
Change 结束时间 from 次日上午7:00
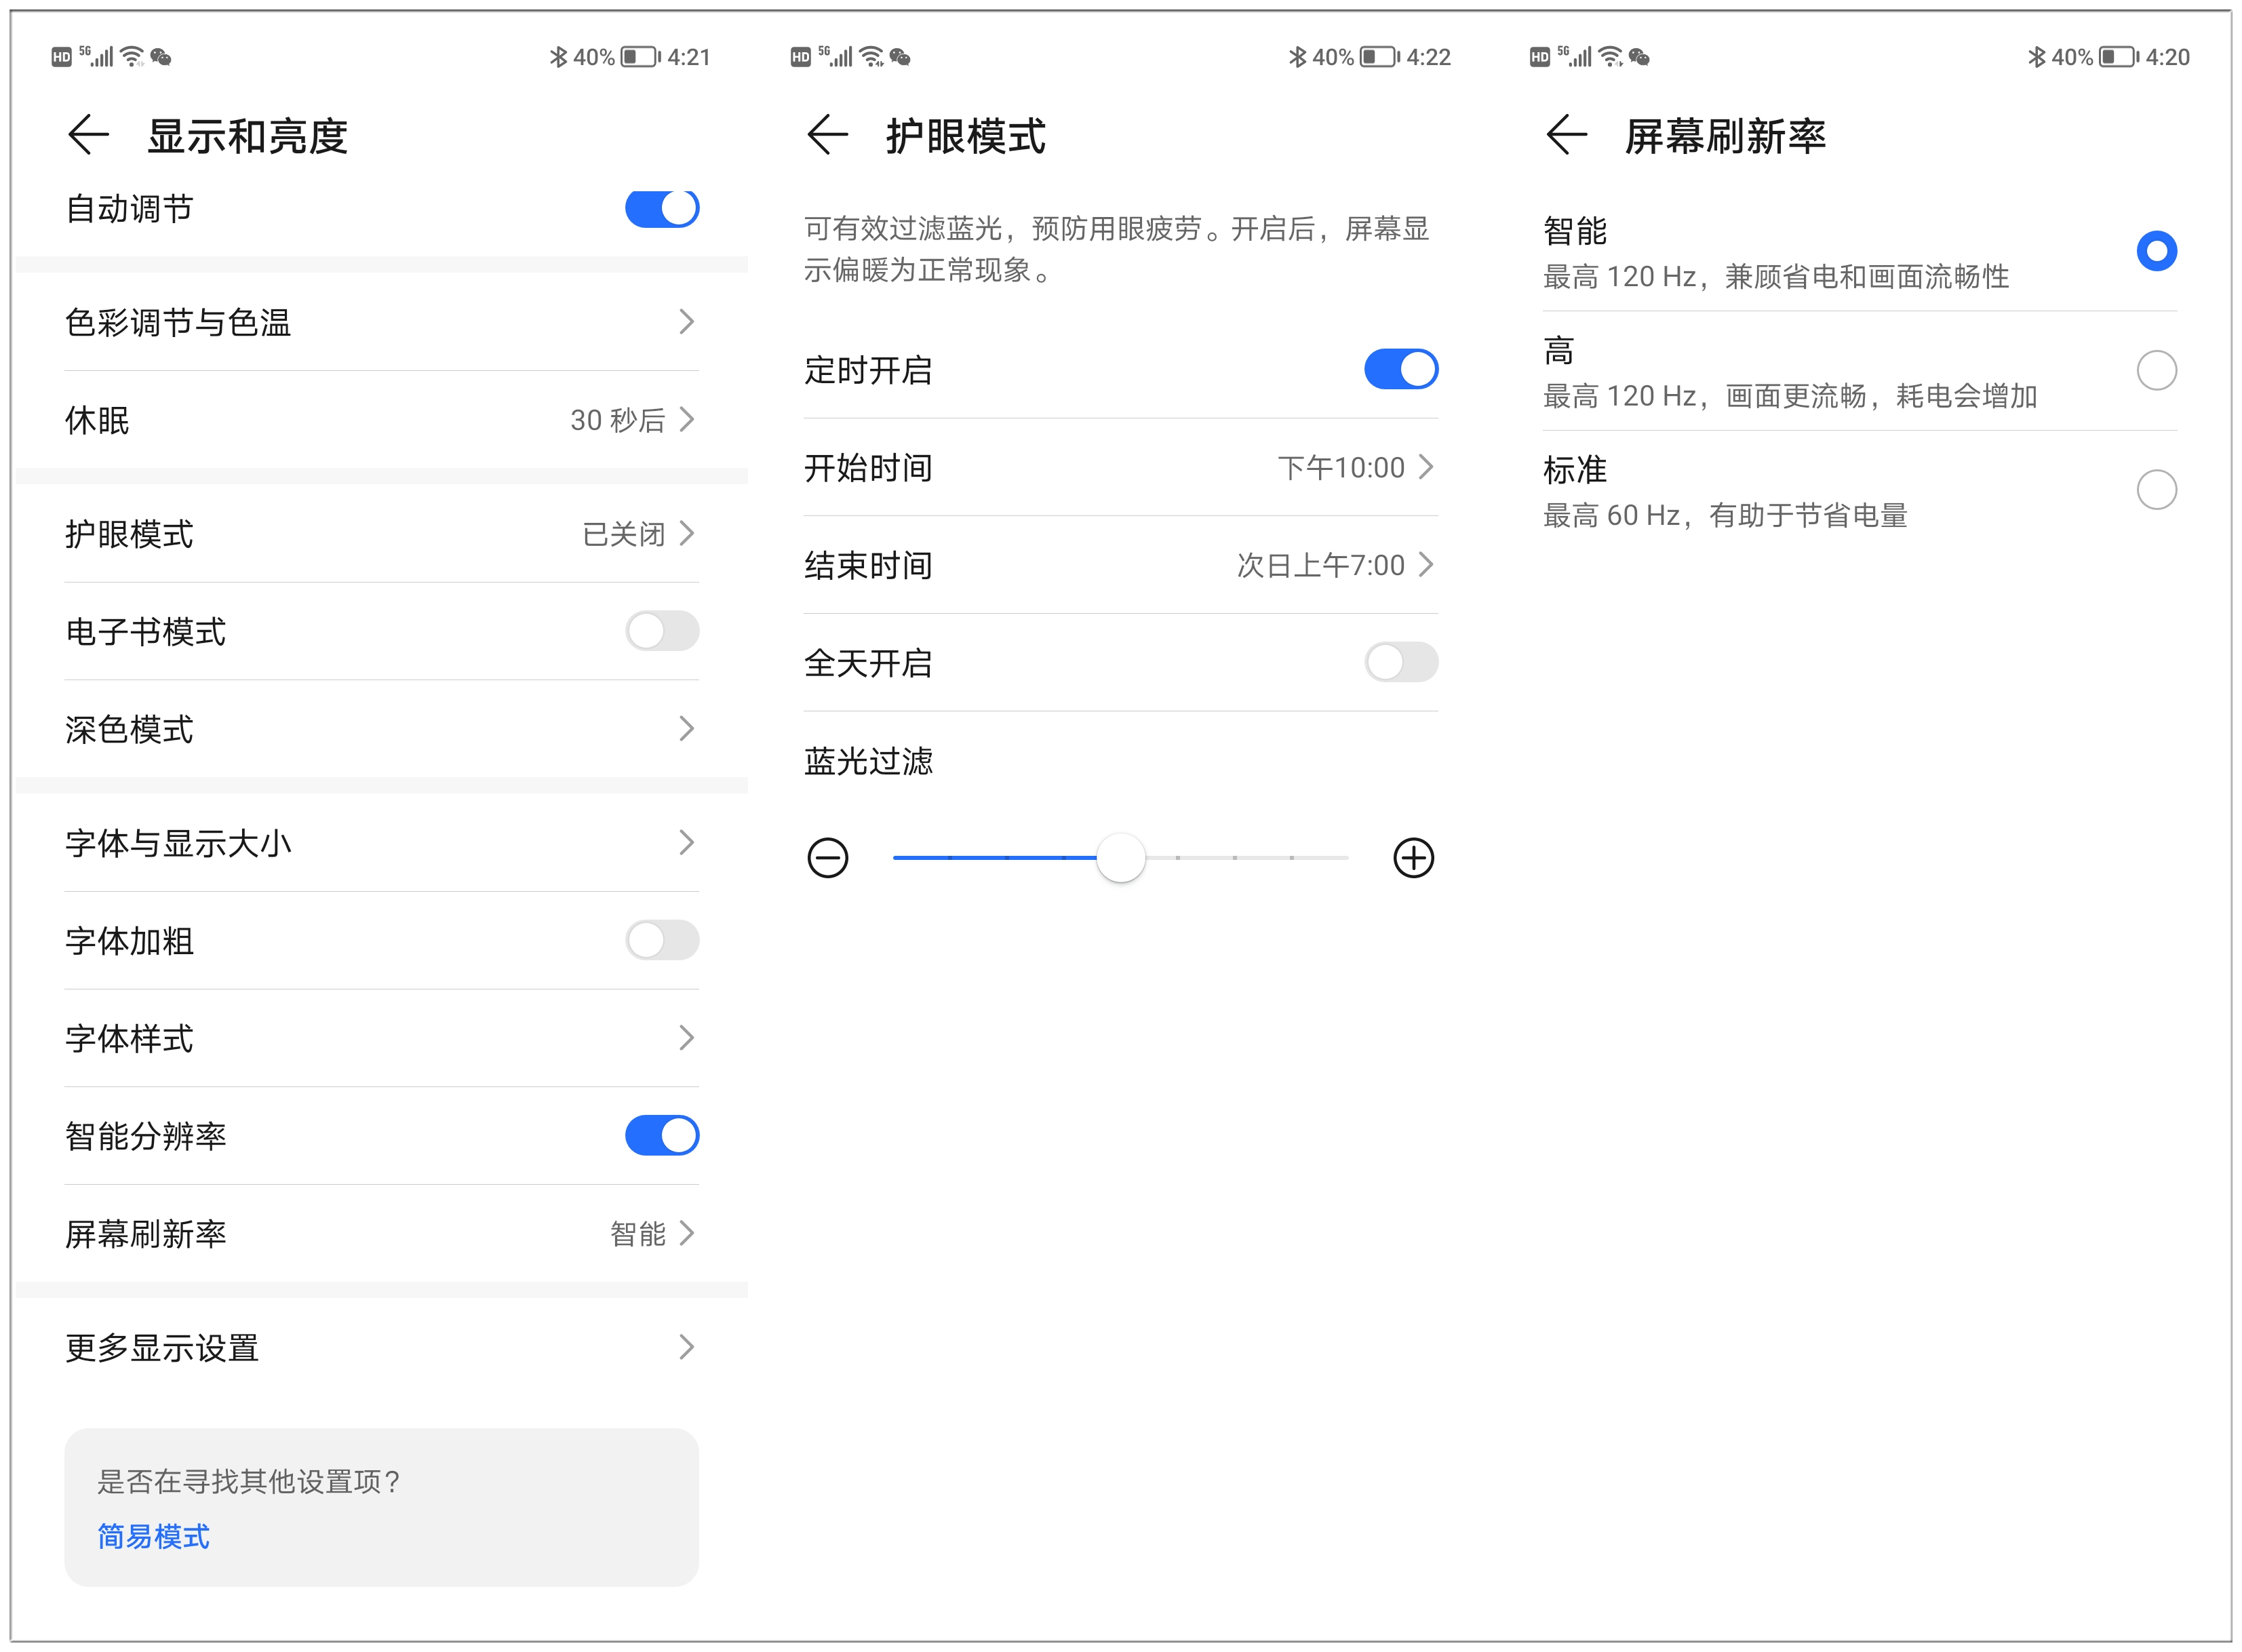click(x=1121, y=565)
